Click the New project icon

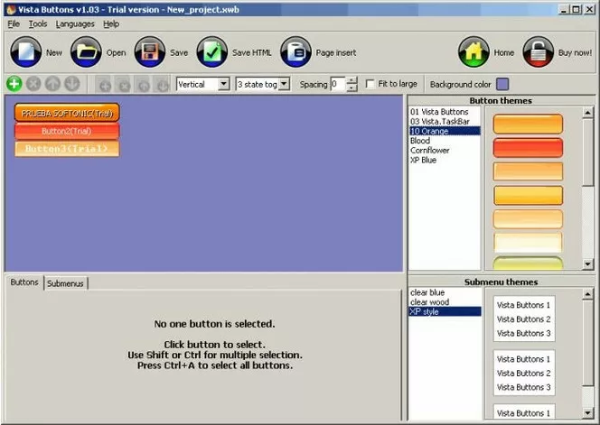pos(25,52)
